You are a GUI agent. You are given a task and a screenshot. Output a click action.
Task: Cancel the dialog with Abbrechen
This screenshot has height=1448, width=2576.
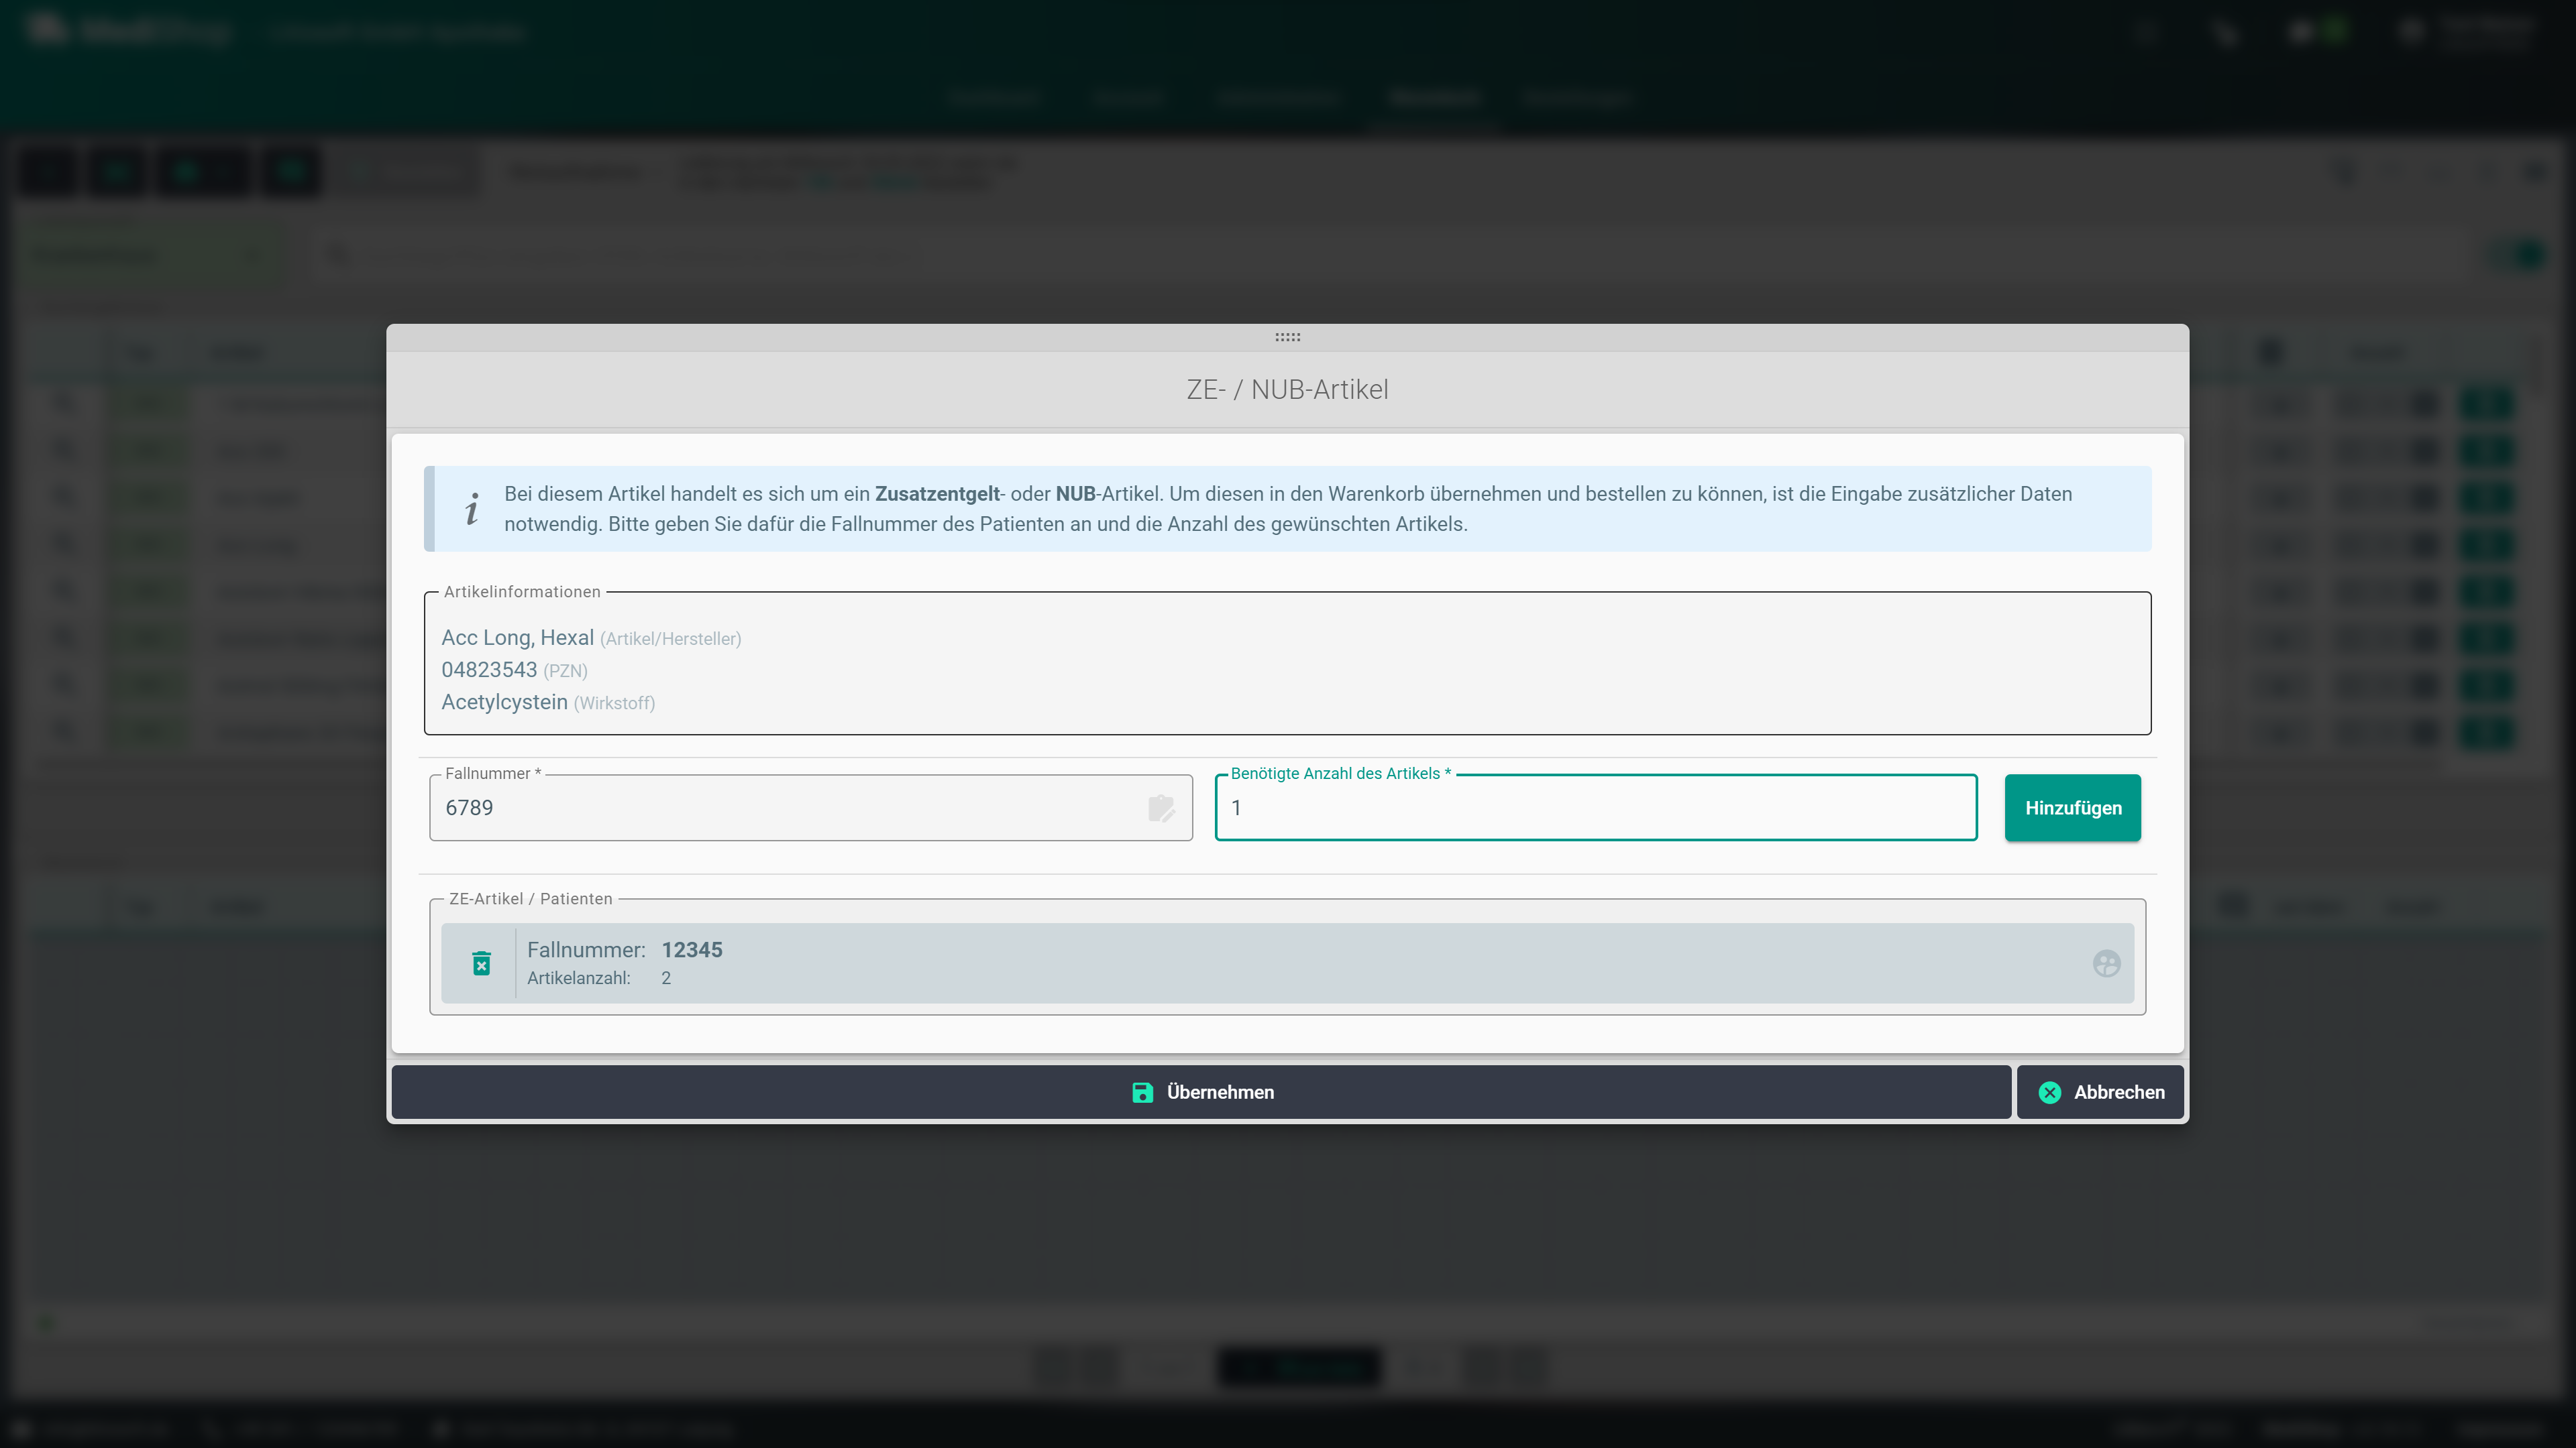pyautogui.click(x=2100, y=1092)
